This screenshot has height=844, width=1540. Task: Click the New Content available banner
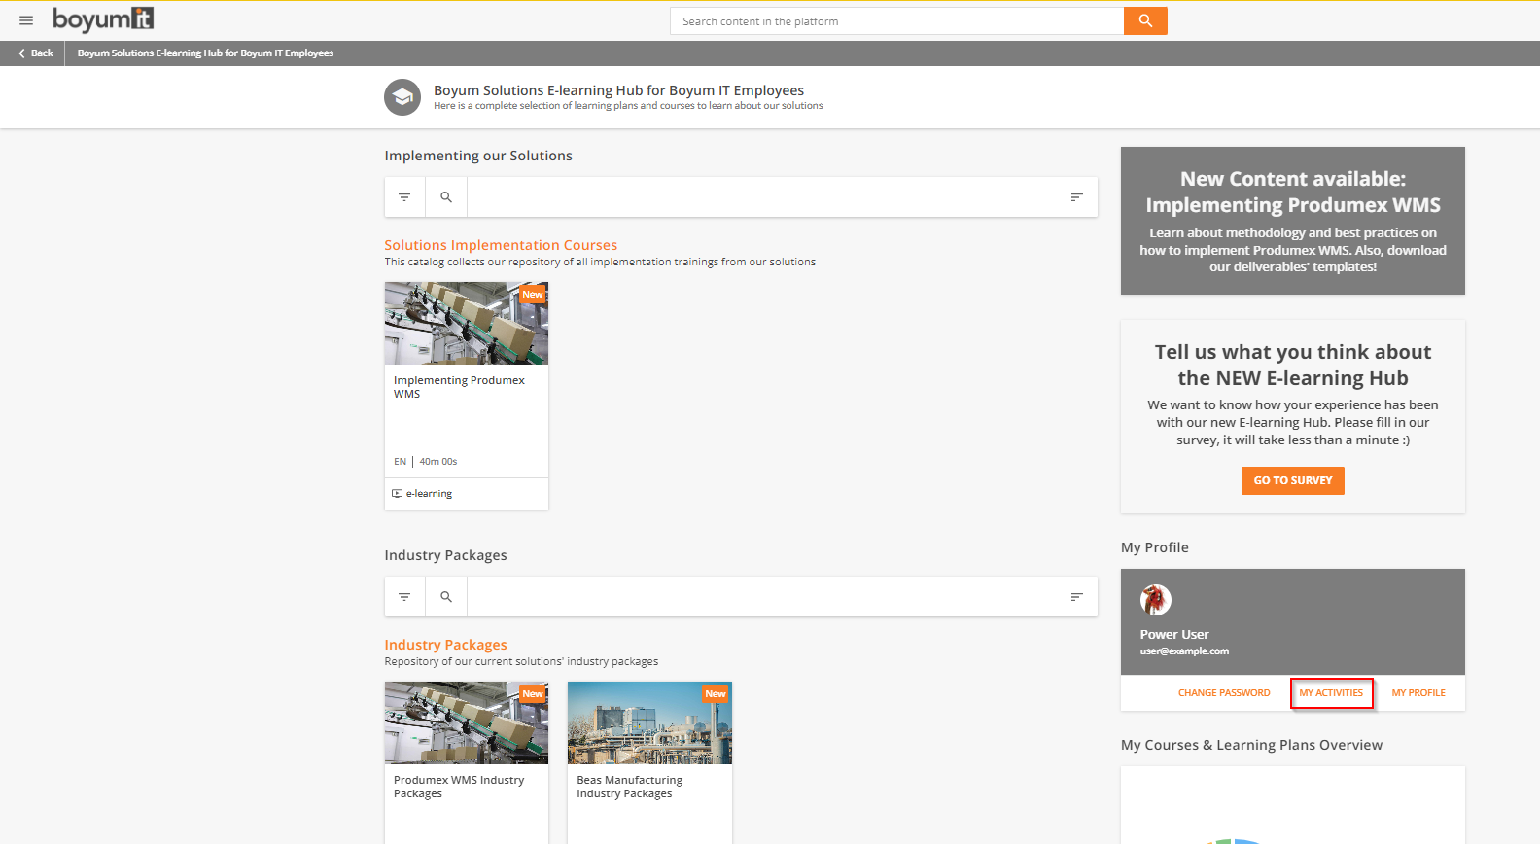tap(1293, 221)
